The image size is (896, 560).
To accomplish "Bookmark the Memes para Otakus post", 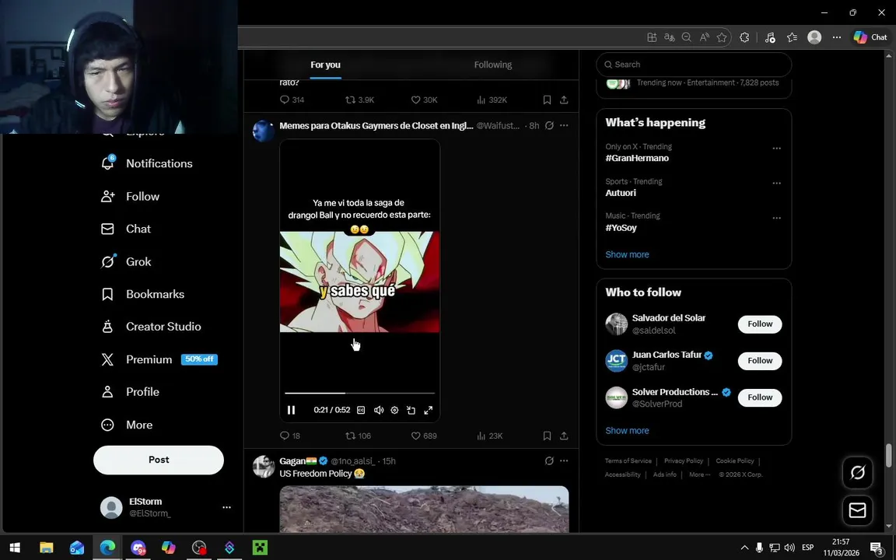I will point(547,436).
